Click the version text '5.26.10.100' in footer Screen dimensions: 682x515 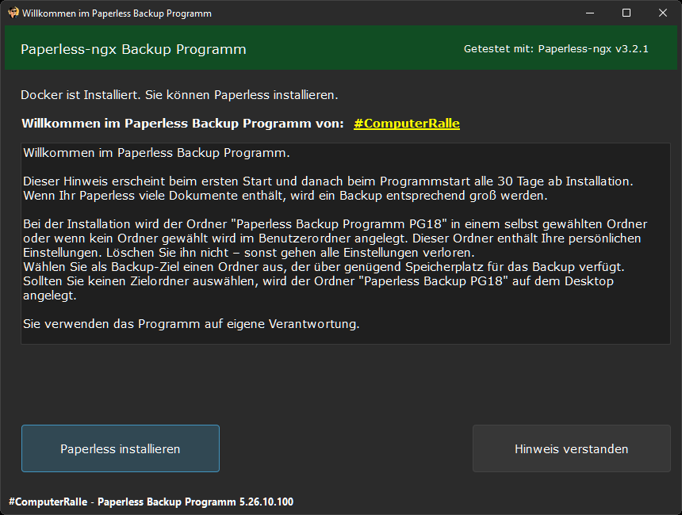tap(266, 502)
